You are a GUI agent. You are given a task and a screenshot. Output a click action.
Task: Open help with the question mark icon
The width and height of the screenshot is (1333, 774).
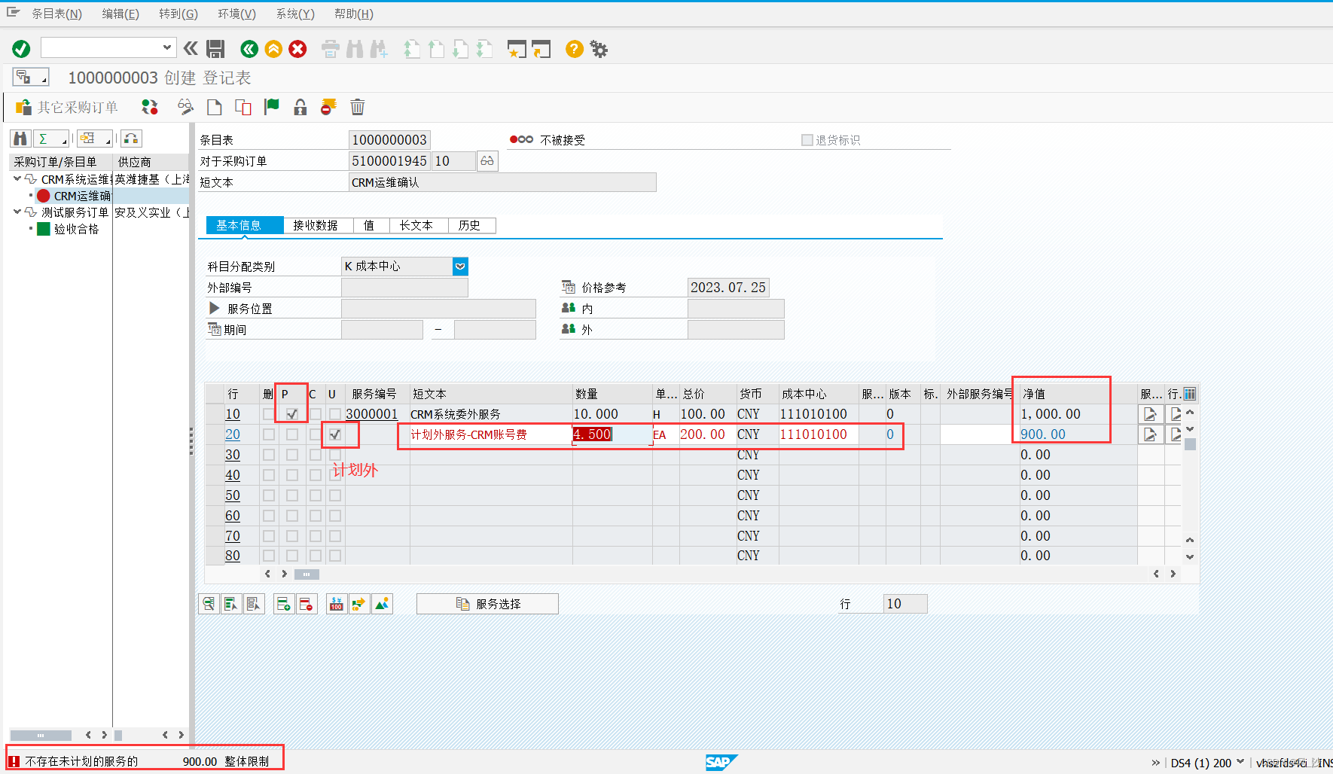point(574,49)
